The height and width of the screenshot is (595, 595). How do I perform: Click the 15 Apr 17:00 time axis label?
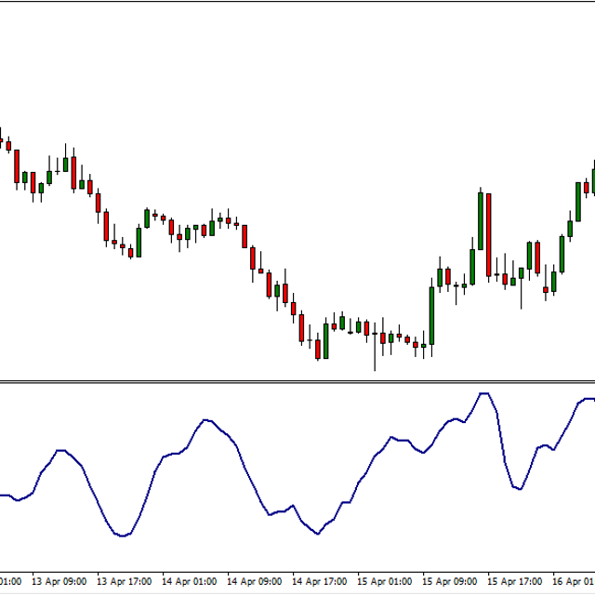pyautogui.click(x=515, y=581)
